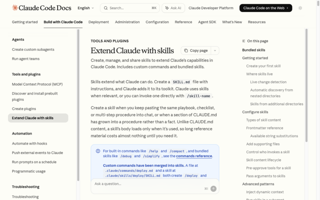Open Discover and install prebuilt plugins

click(35, 96)
